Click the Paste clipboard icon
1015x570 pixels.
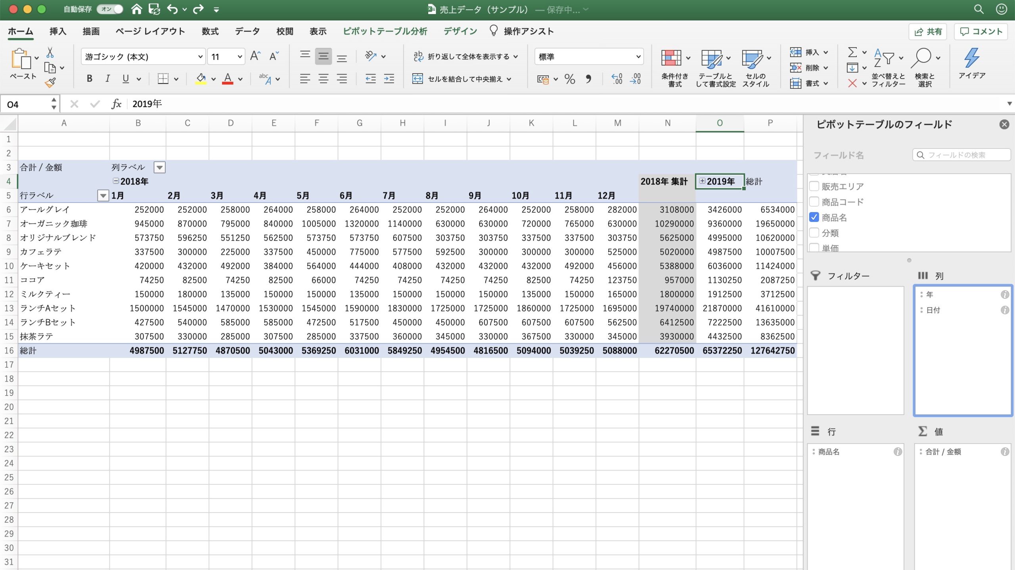pos(21,59)
